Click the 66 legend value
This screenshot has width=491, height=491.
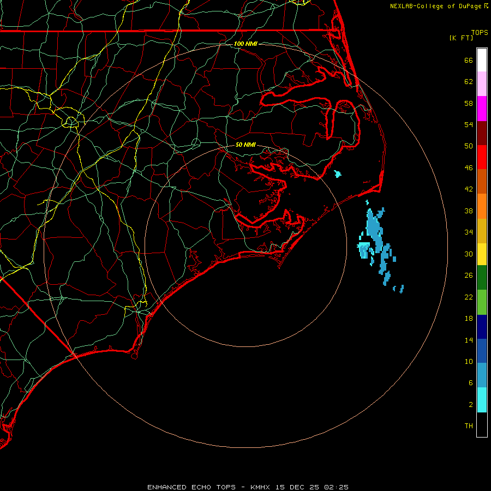pyautogui.click(x=469, y=60)
